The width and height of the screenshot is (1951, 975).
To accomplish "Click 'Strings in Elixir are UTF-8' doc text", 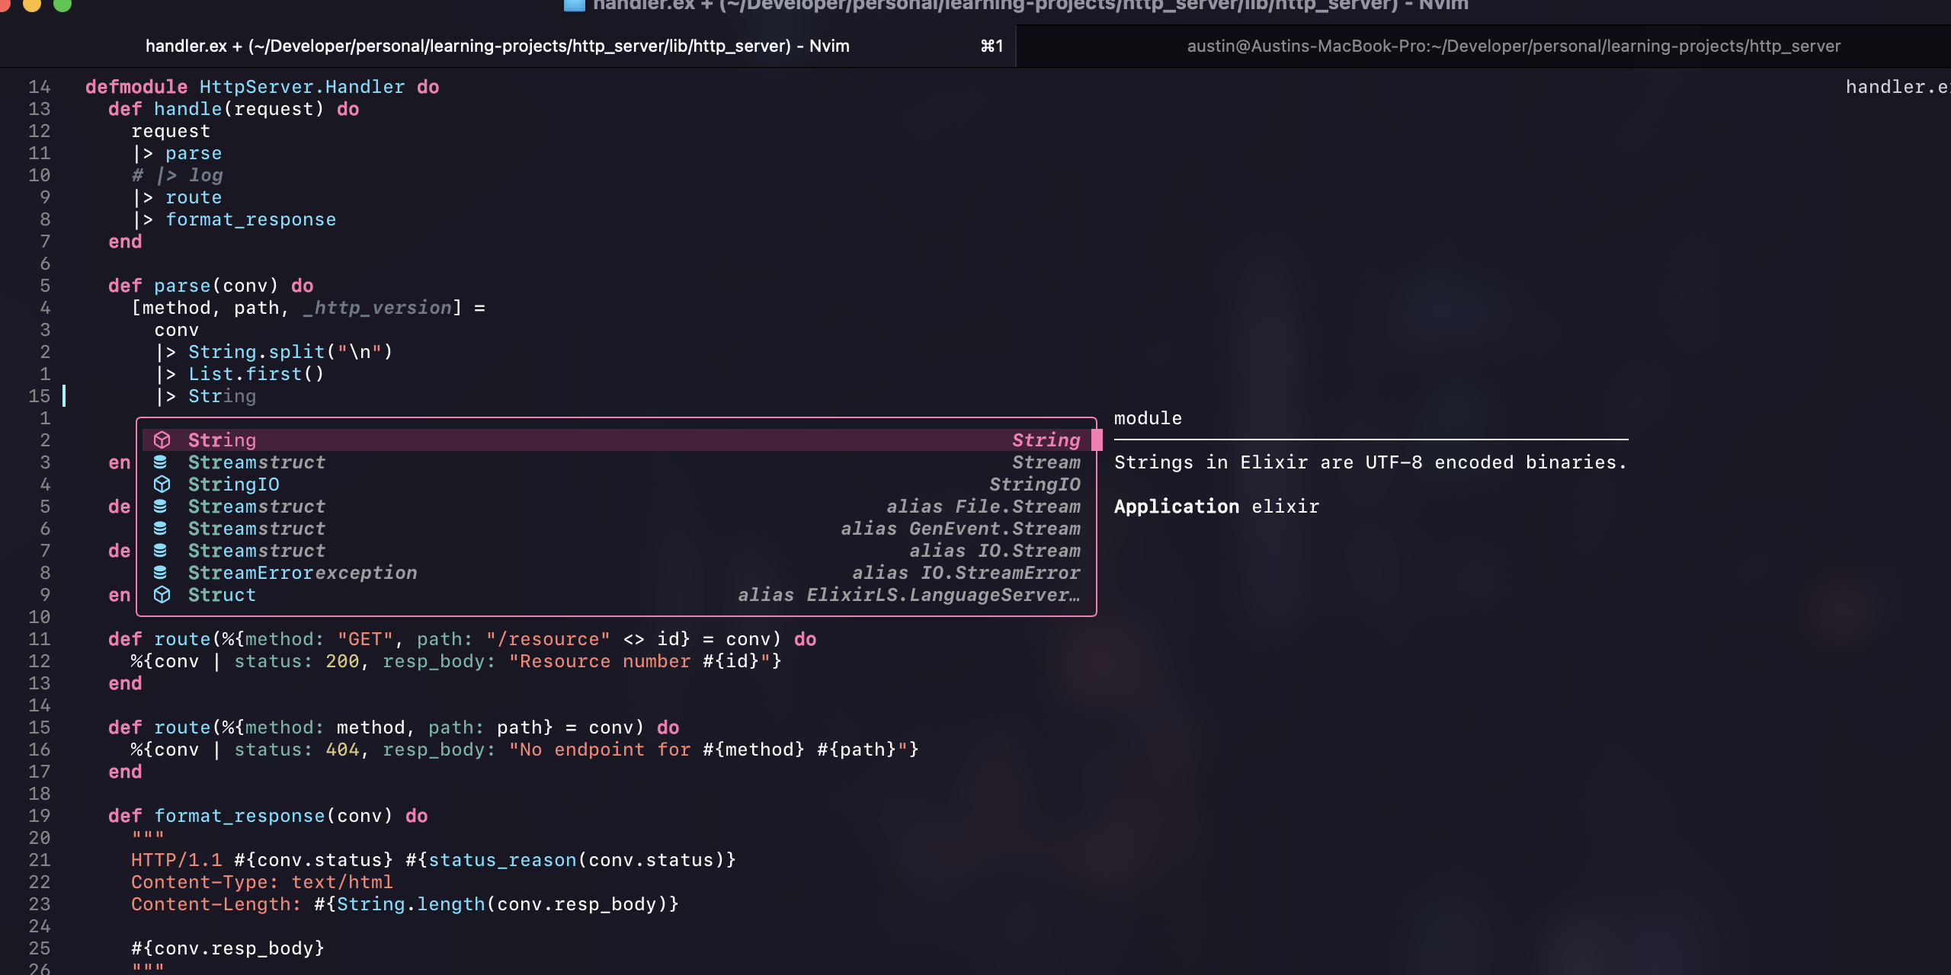I will point(1370,462).
